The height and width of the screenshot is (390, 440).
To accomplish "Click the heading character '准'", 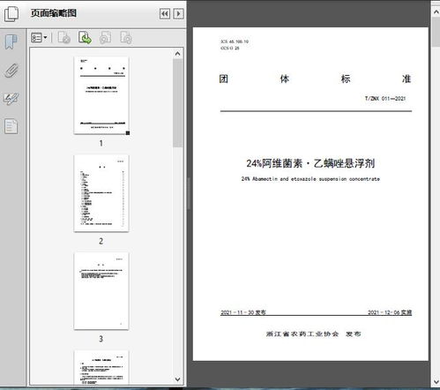I will pyautogui.click(x=406, y=79).
